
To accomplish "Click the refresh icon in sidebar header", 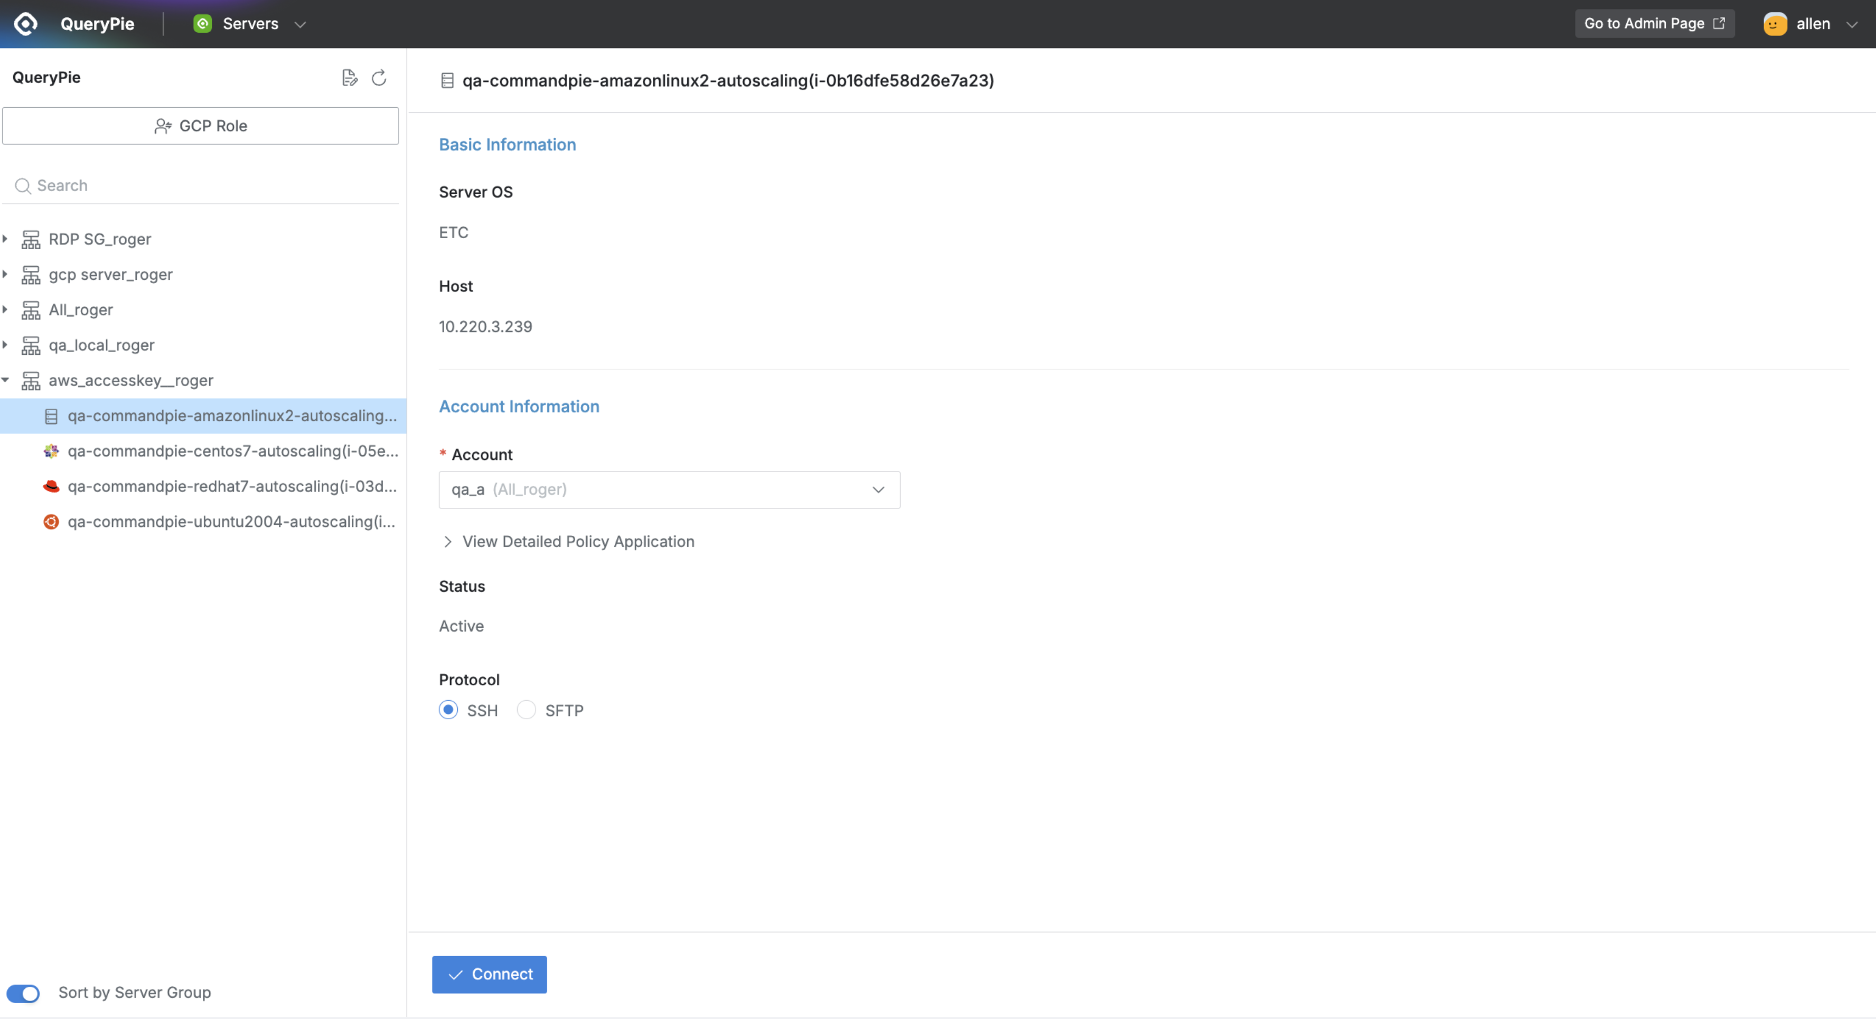I will pos(379,78).
